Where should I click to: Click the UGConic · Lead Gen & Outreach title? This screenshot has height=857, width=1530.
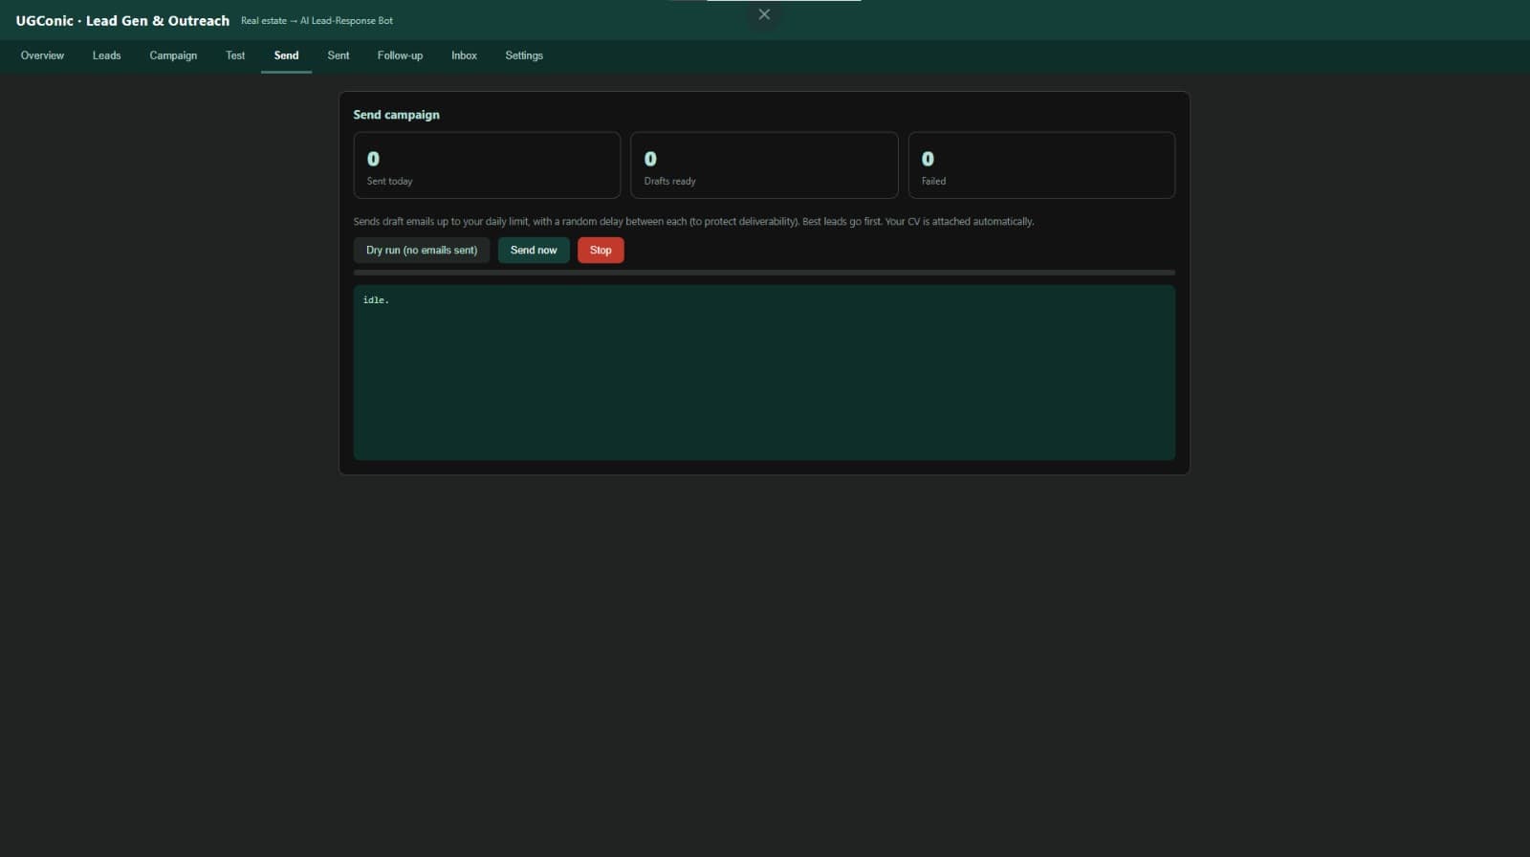point(122,20)
